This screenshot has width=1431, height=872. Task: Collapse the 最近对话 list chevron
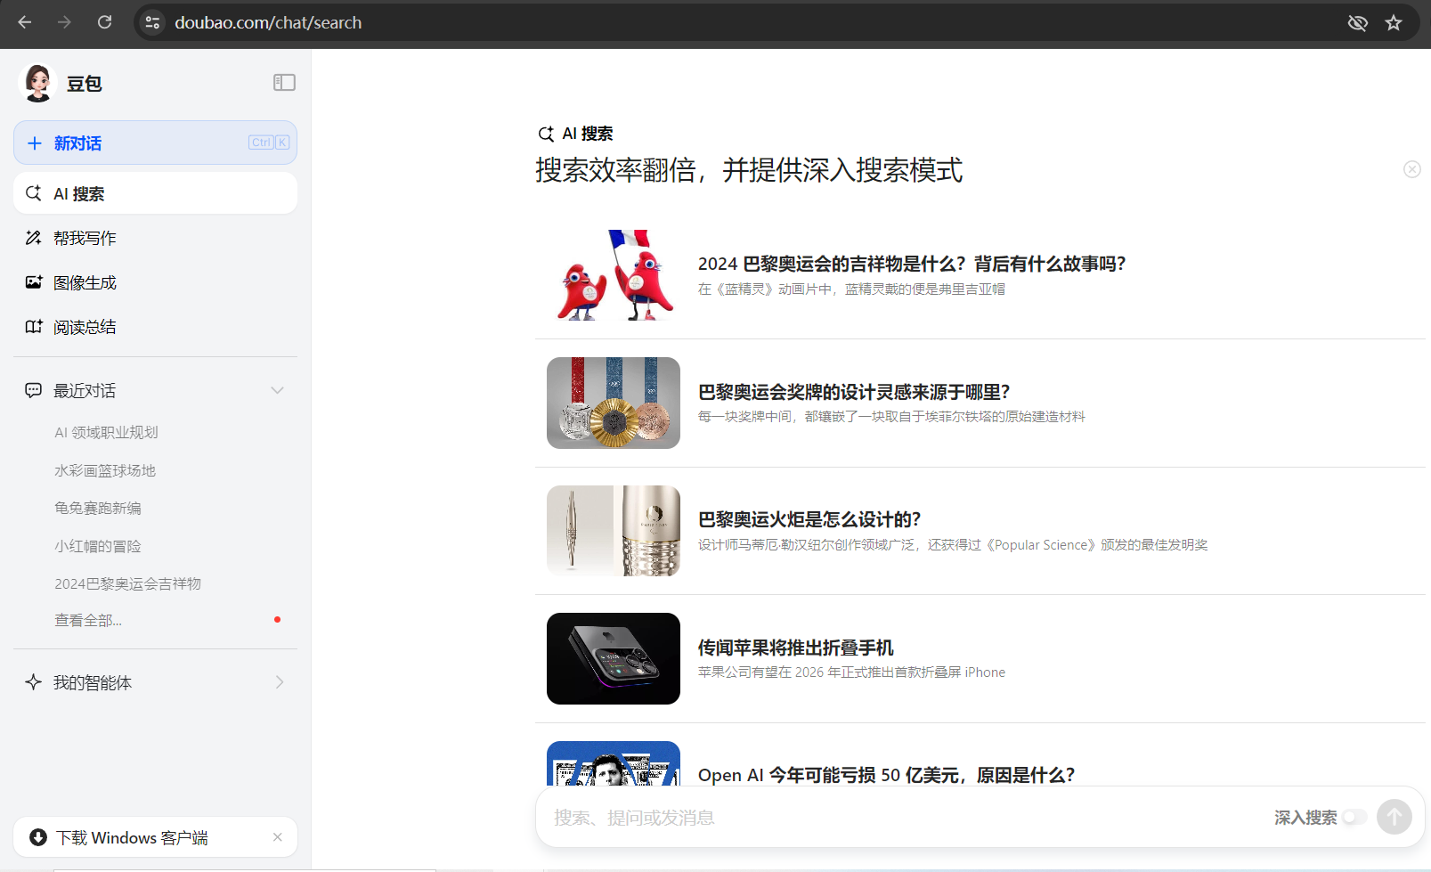278,390
